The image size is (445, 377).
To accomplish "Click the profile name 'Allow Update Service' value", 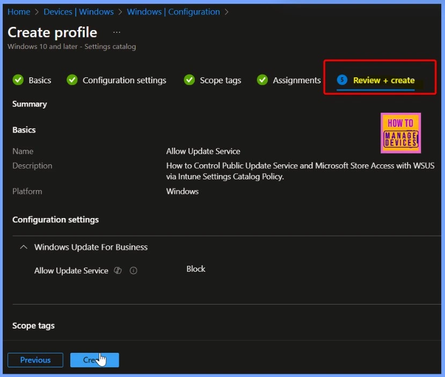I will (x=203, y=151).
